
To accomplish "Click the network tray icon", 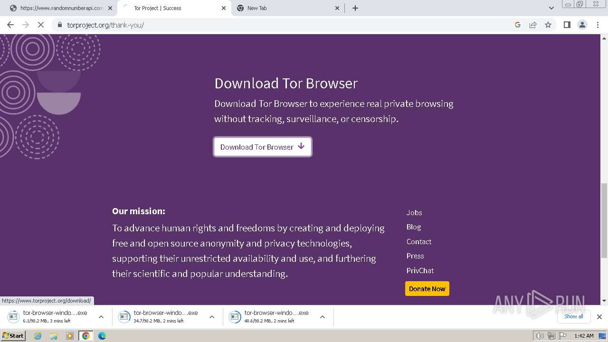I will click(x=551, y=336).
